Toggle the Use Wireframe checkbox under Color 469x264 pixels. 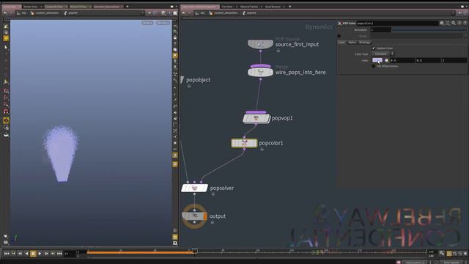pos(374,66)
